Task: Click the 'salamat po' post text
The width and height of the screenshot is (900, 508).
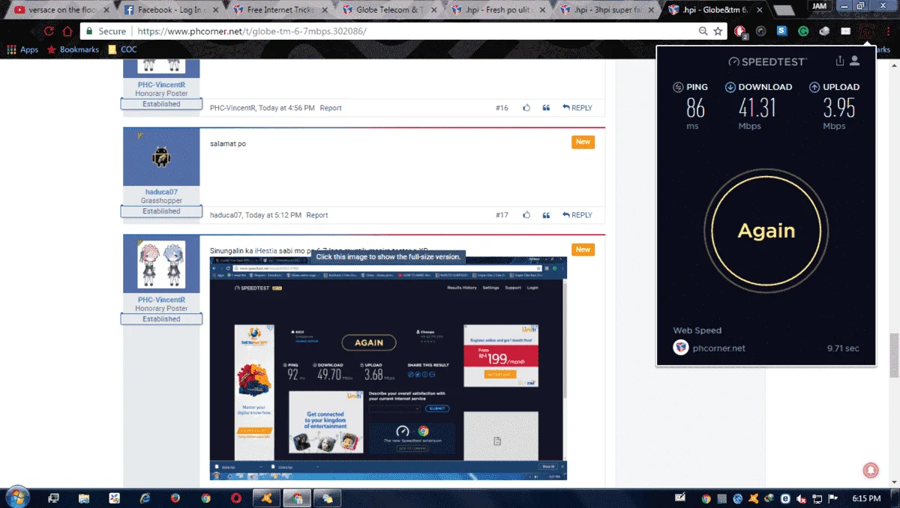Action: click(x=228, y=143)
